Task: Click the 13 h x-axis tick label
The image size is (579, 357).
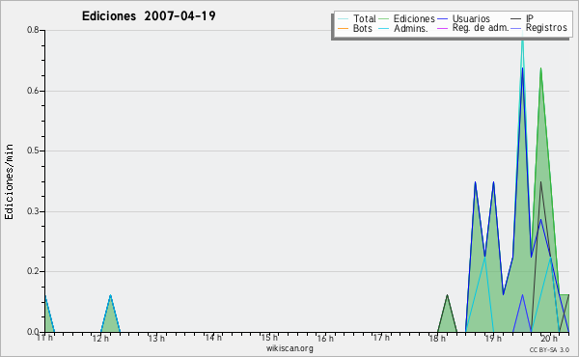Action: pos(157,338)
